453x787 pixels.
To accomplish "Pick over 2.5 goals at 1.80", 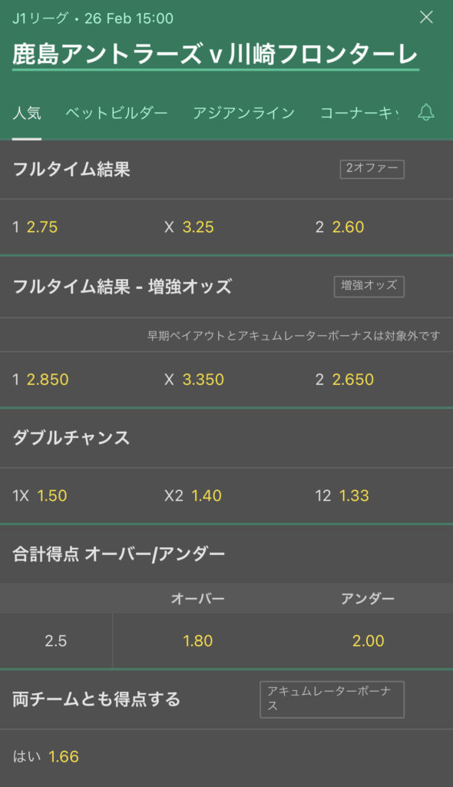I will tap(197, 640).
